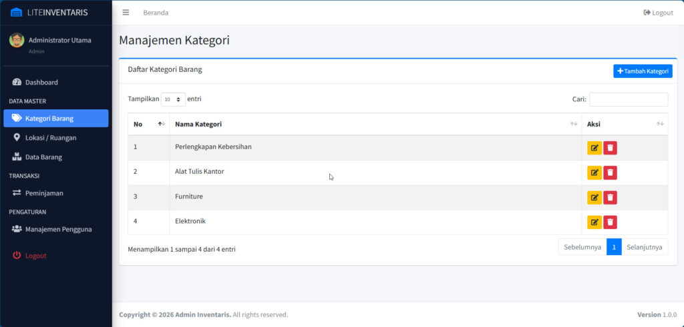Viewport: 684px width, 327px height.
Task: Delete the Alat Tulis Kantor row
Action: (610, 172)
